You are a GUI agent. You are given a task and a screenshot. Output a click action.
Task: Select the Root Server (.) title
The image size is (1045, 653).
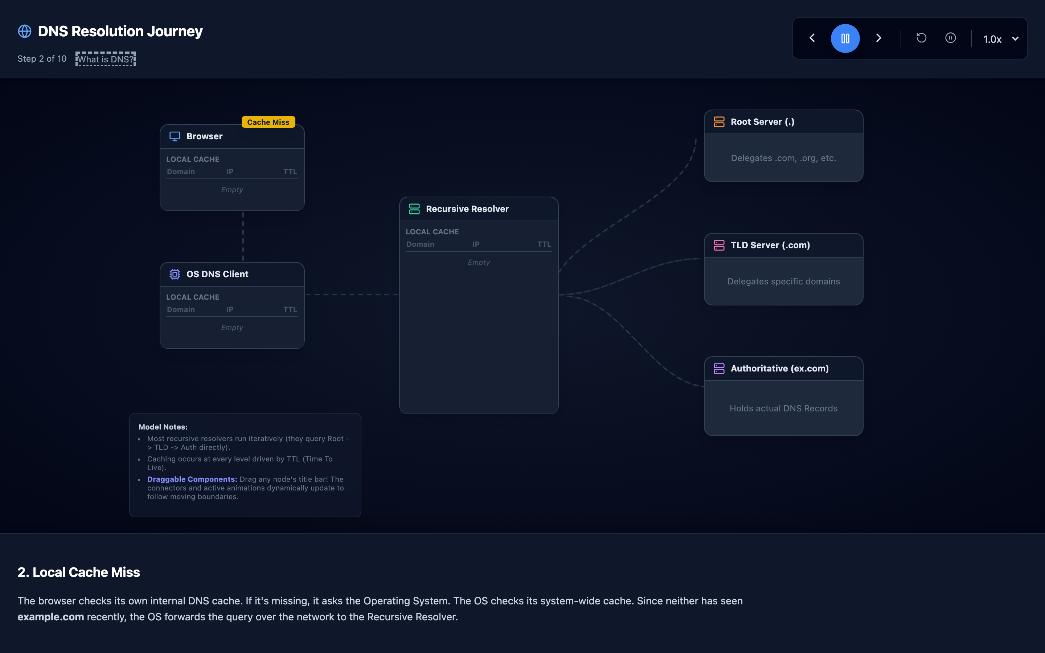click(762, 122)
